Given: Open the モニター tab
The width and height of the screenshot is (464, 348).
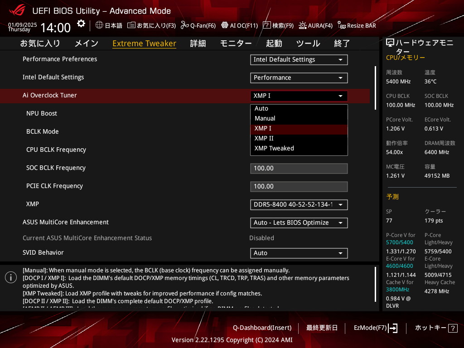Looking at the screenshot, I should [x=236, y=43].
